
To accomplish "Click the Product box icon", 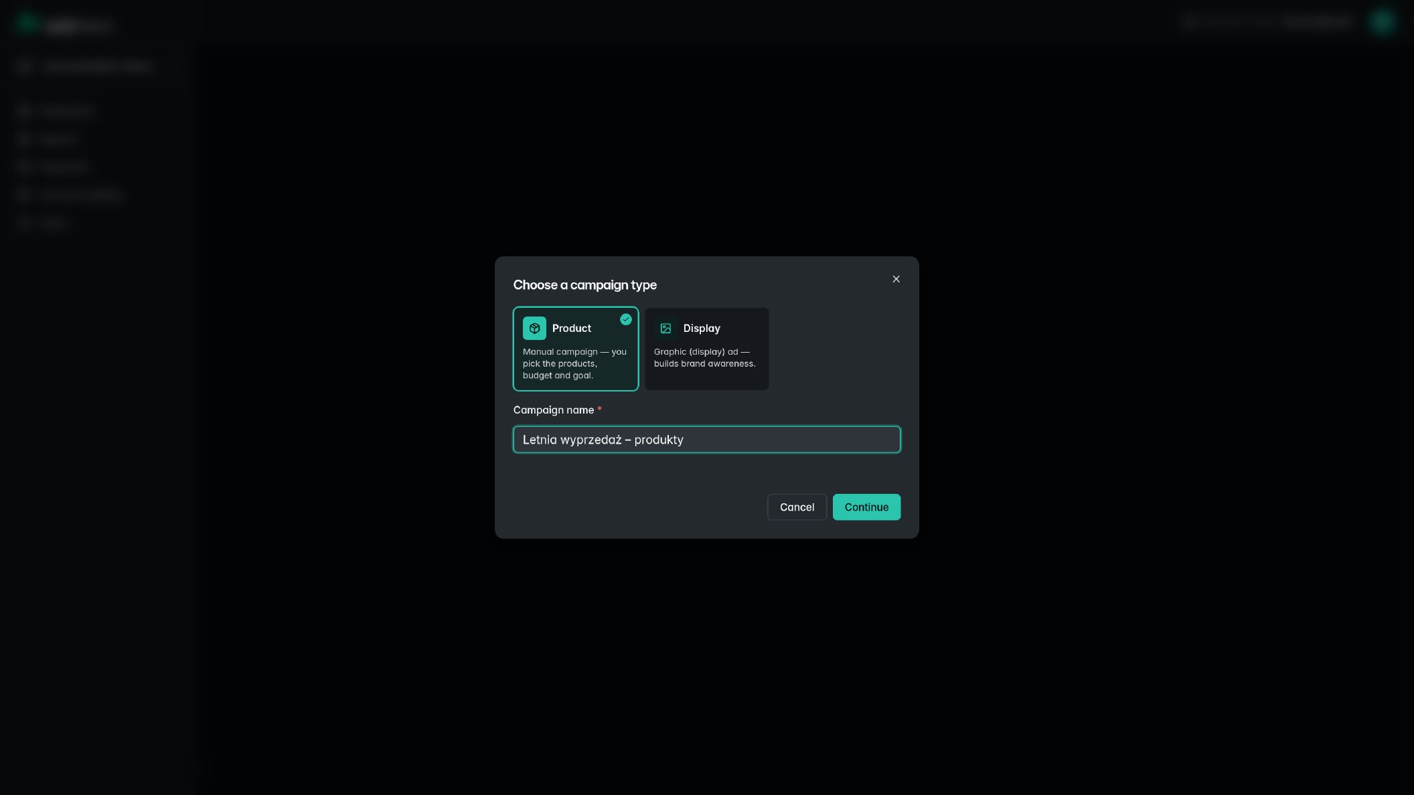I will [534, 329].
